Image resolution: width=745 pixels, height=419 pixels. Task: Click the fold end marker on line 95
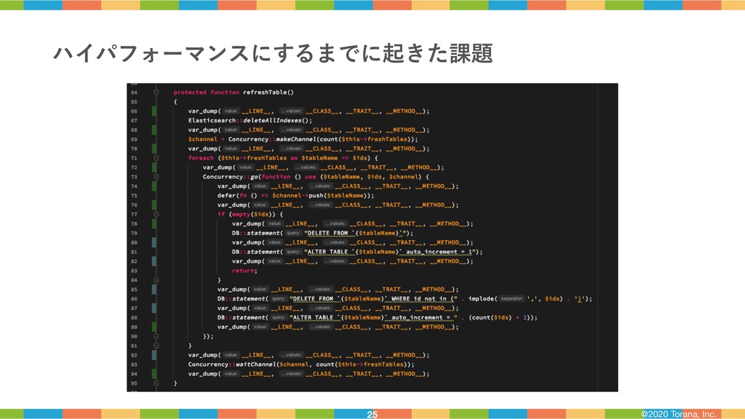156,383
